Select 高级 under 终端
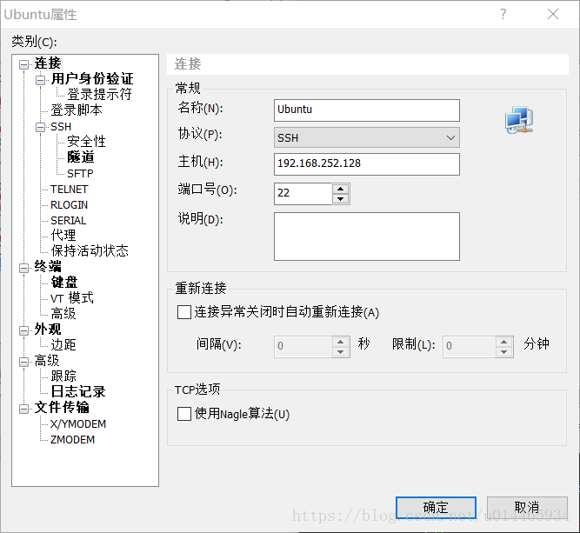Screen dimensions: 580x533 tap(63, 314)
